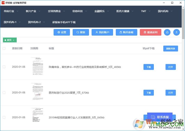Click the 联系客服 customer service button
The width and height of the screenshot is (185, 131).
pyautogui.click(x=160, y=117)
